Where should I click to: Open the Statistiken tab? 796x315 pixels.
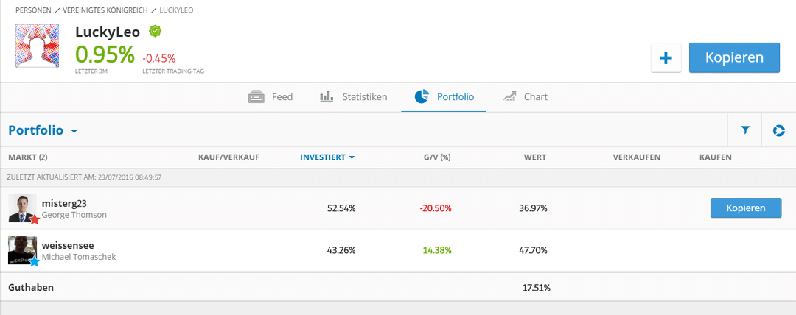[353, 96]
